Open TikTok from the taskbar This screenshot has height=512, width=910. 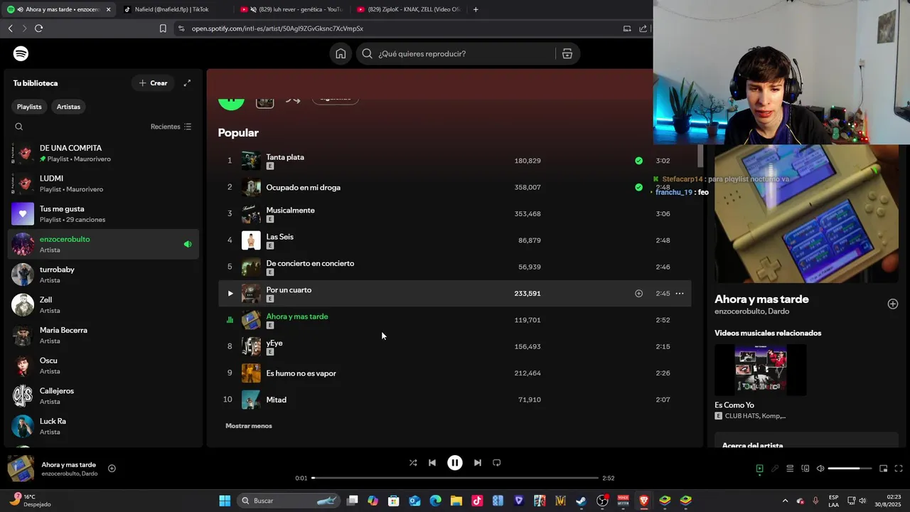tap(477, 501)
